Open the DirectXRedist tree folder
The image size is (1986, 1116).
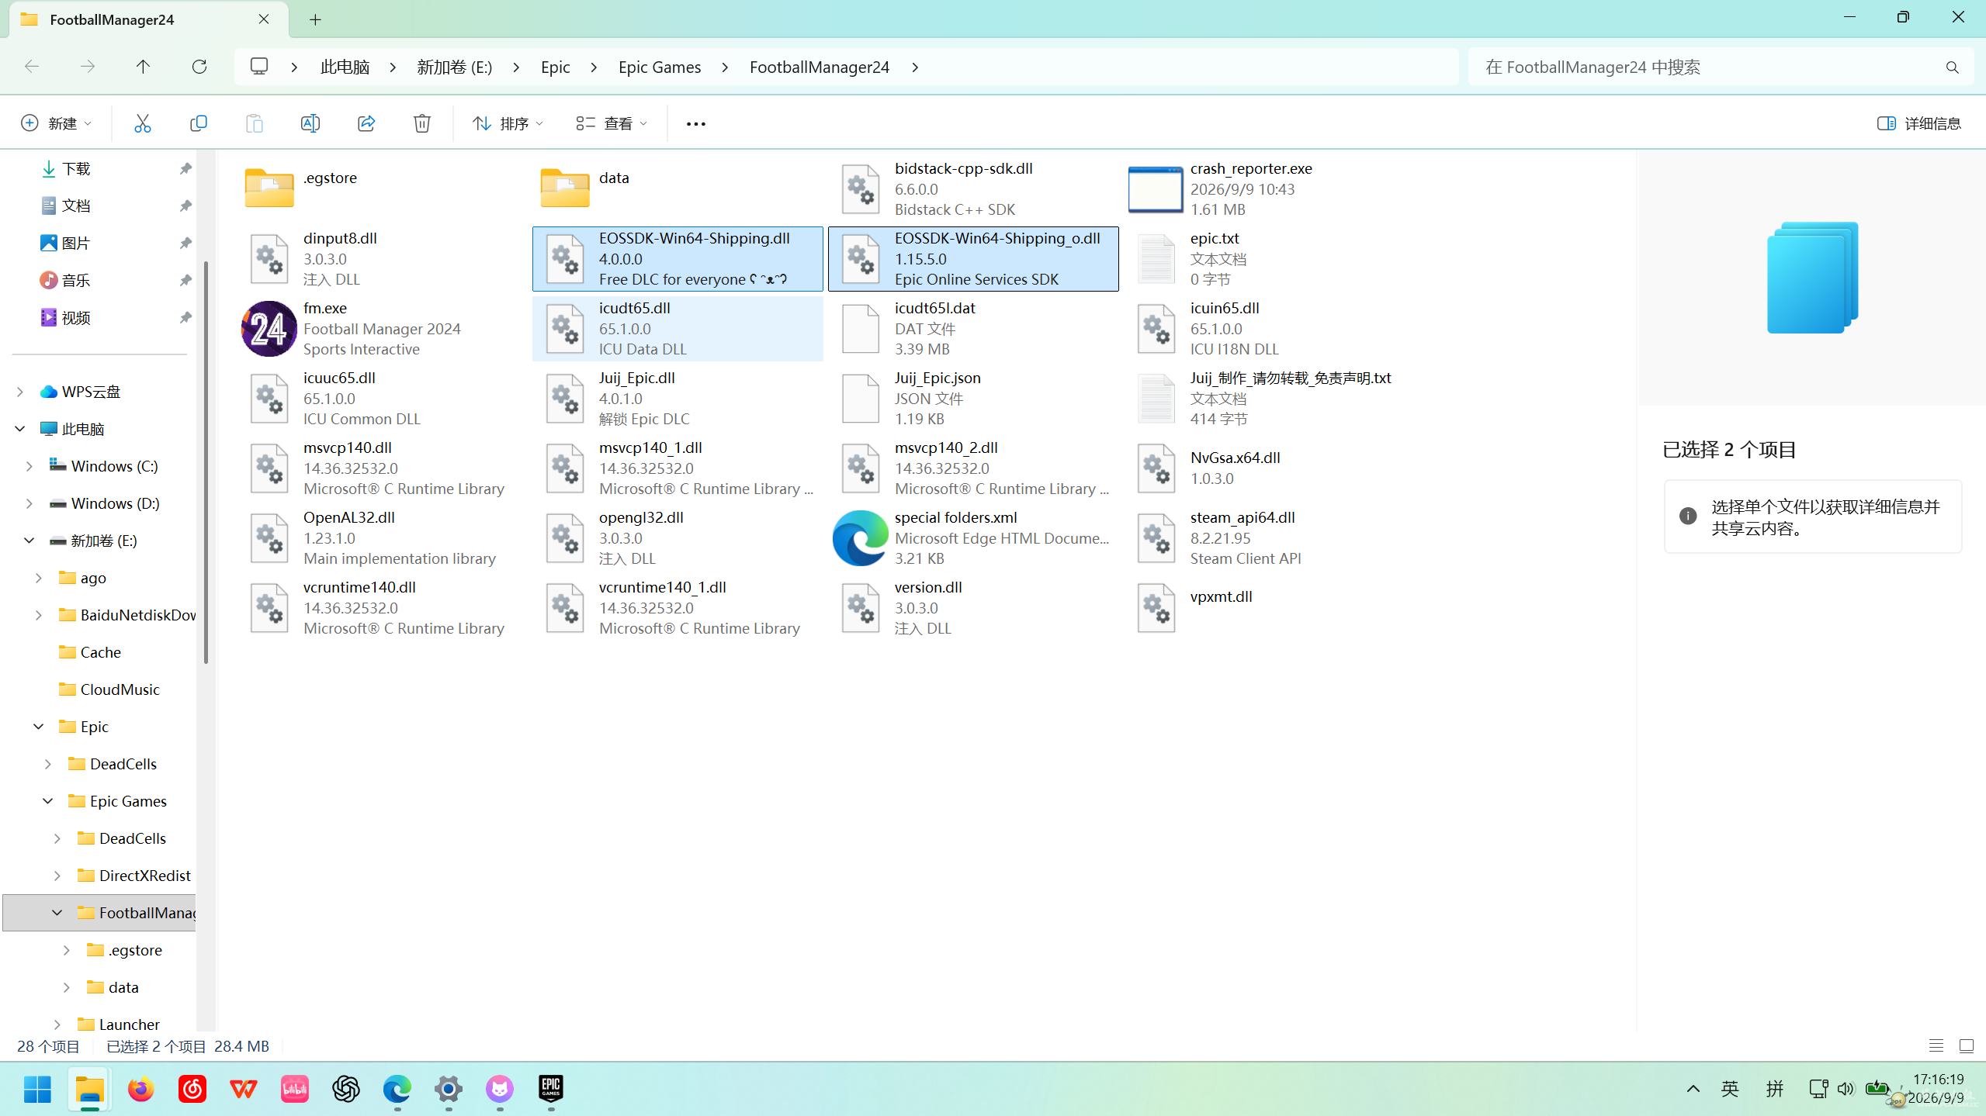[x=144, y=876]
